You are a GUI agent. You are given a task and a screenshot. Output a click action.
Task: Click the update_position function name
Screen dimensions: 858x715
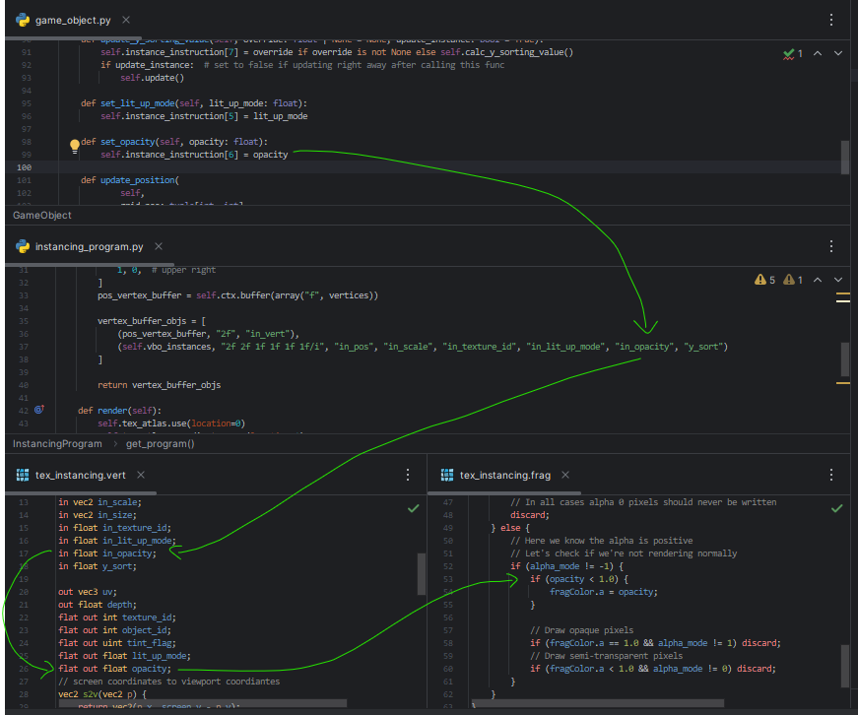click(x=137, y=180)
